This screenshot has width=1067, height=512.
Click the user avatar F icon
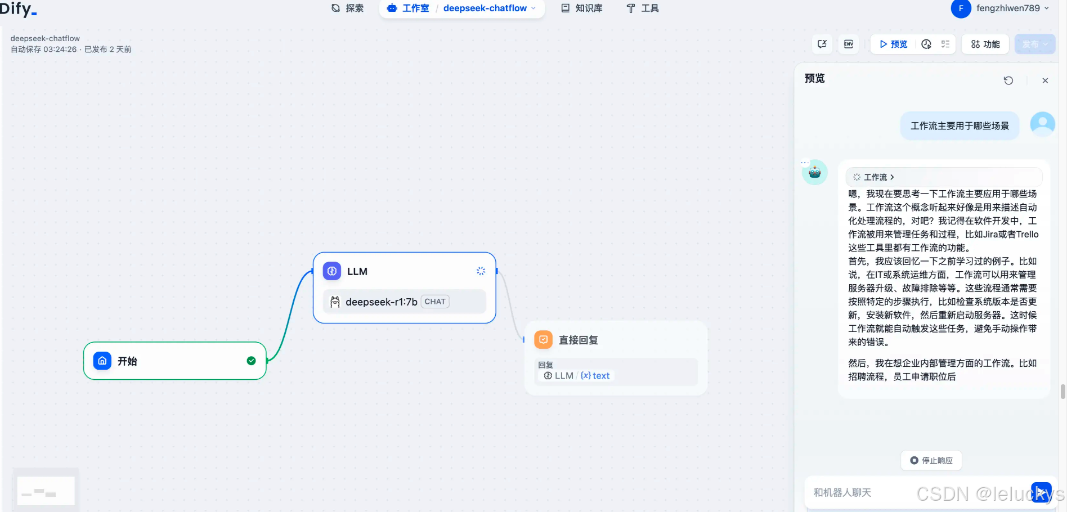click(x=961, y=8)
